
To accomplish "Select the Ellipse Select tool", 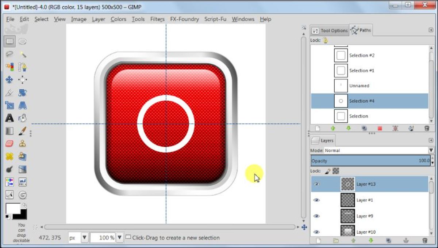I will tap(23, 41).
